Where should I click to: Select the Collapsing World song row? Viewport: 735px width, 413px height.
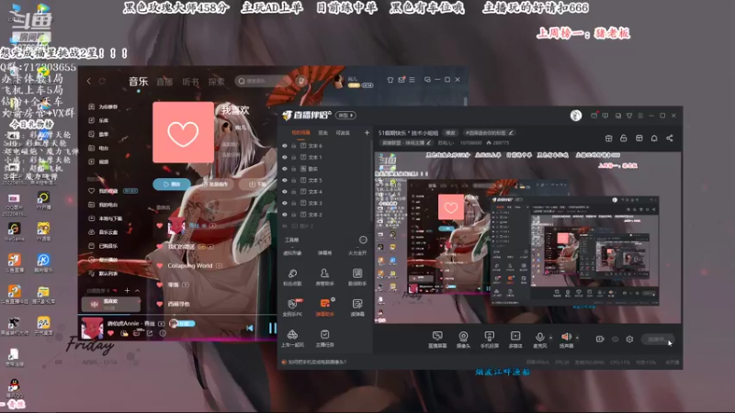[x=191, y=265]
